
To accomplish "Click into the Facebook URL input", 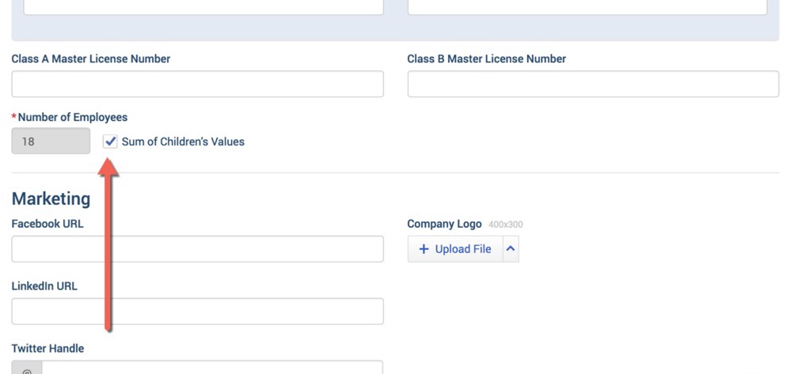I will pyautogui.click(x=198, y=249).
